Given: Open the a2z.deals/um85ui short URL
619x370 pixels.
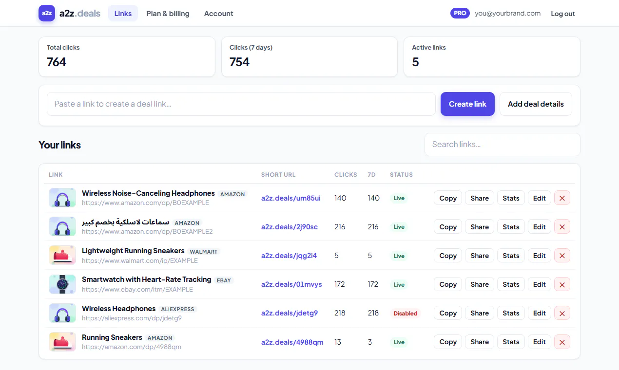Looking at the screenshot, I should pos(291,198).
